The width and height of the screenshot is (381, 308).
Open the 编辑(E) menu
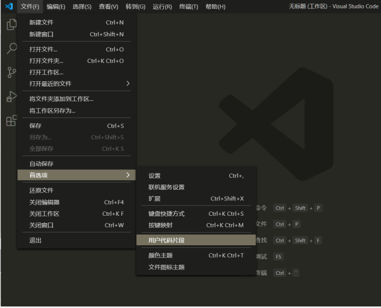56,6
